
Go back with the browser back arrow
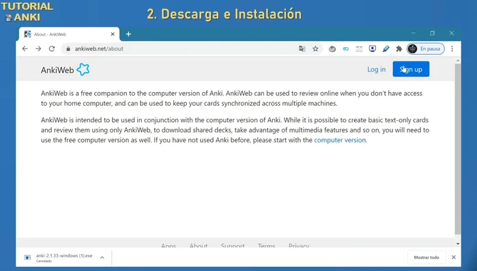[x=25, y=48]
